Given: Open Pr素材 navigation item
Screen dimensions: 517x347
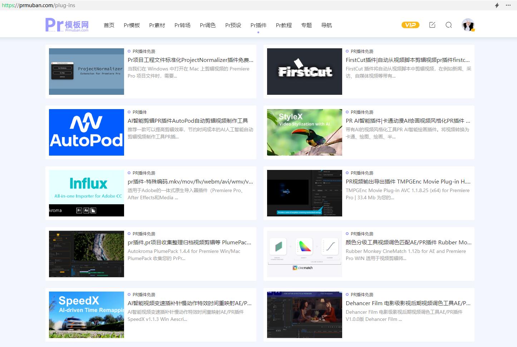Looking at the screenshot, I should tap(157, 25).
